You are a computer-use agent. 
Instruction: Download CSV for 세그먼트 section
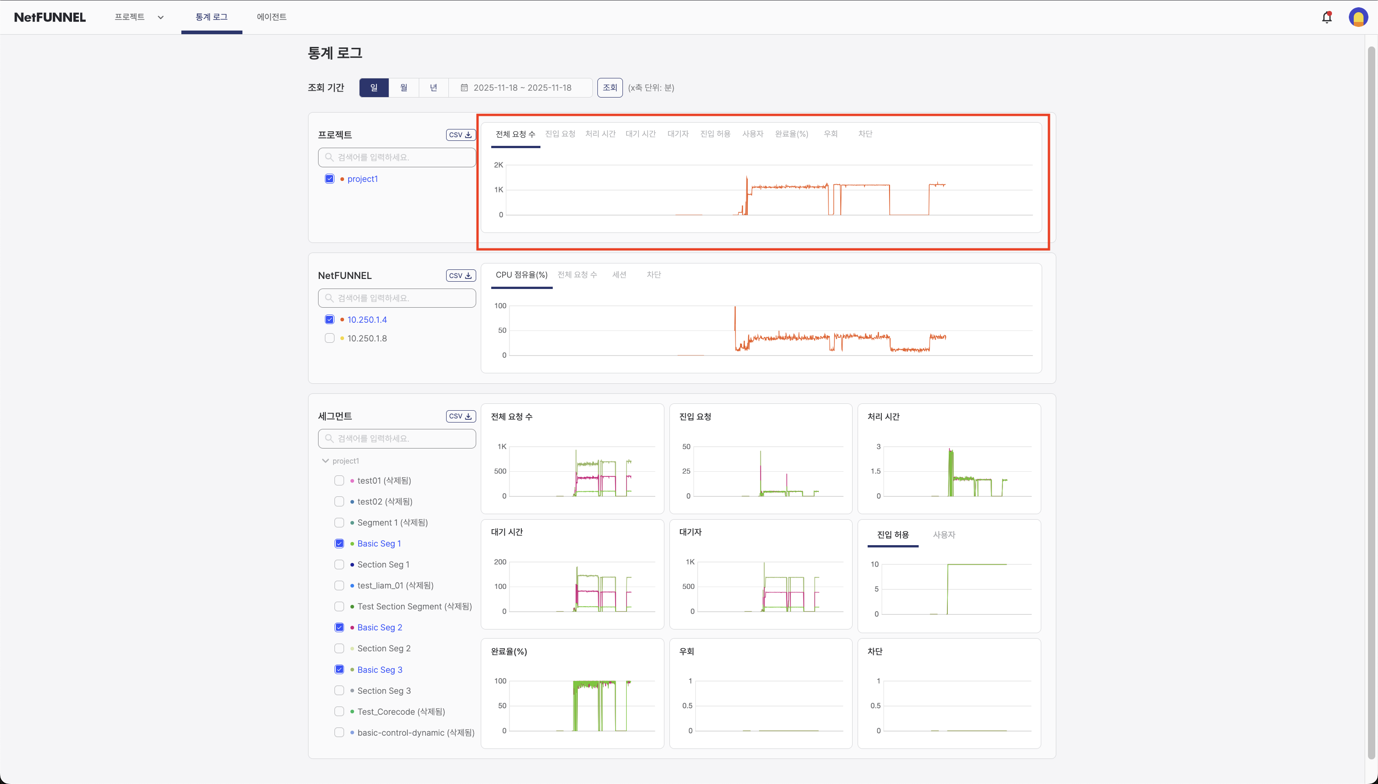pyautogui.click(x=460, y=416)
